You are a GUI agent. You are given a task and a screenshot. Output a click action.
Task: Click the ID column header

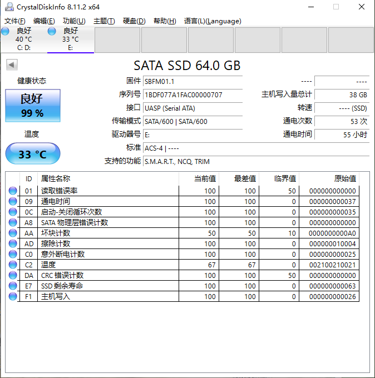click(29, 178)
